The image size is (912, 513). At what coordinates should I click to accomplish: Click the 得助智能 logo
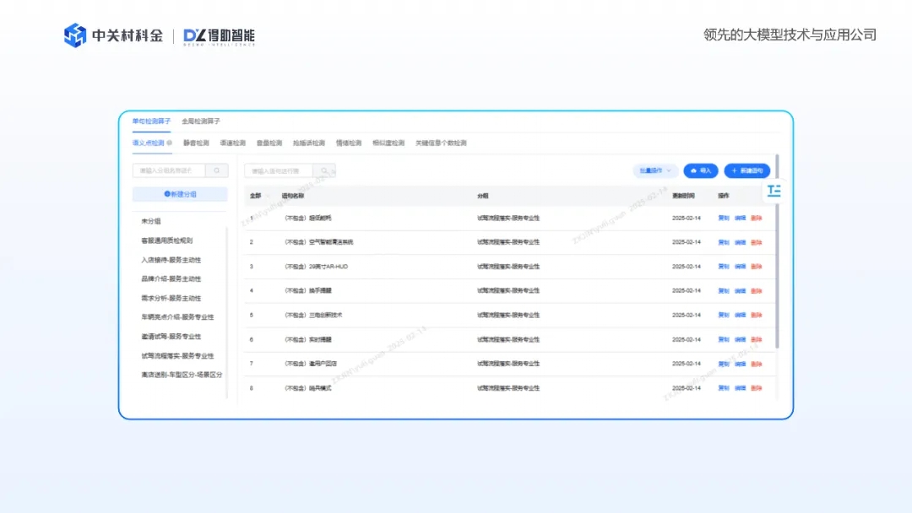coord(219,35)
